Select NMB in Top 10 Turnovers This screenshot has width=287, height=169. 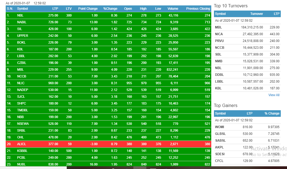point(219,61)
